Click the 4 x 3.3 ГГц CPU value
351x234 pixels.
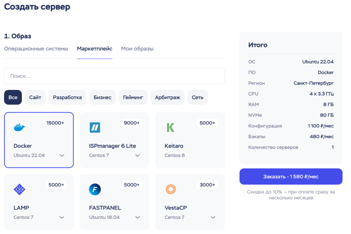(322, 94)
